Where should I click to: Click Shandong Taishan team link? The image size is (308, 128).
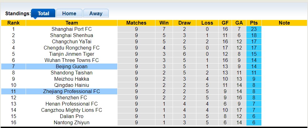pyautogui.click(x=72, y=73)
